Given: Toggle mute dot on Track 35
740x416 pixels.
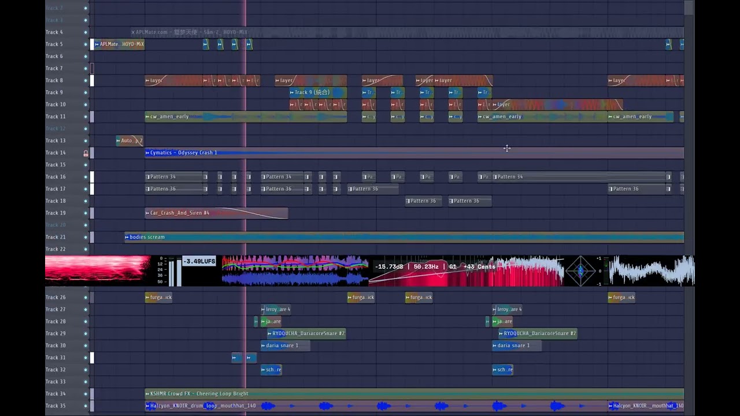Looking at the screenshot, I should [86, 406].
